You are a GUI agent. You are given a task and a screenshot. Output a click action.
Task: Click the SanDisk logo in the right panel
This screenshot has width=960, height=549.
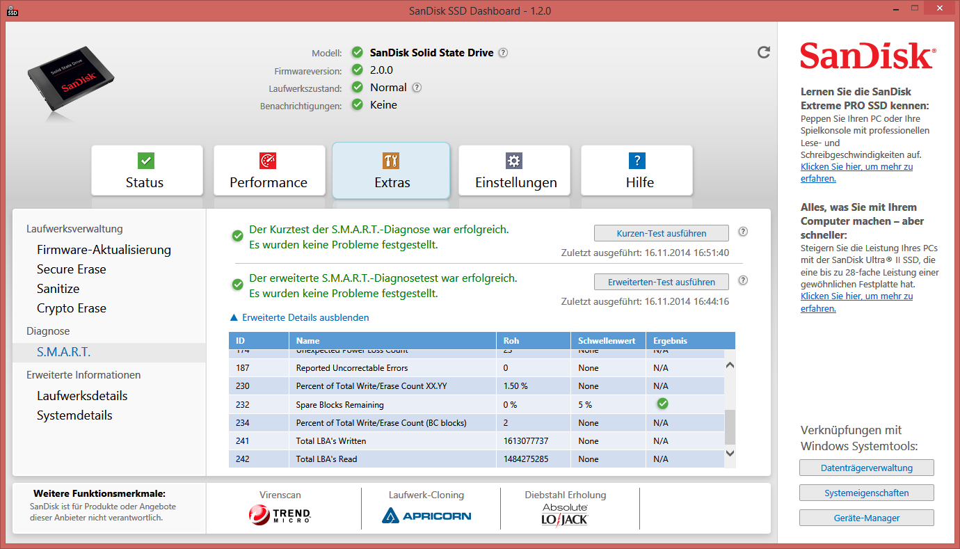coord(867,56)
